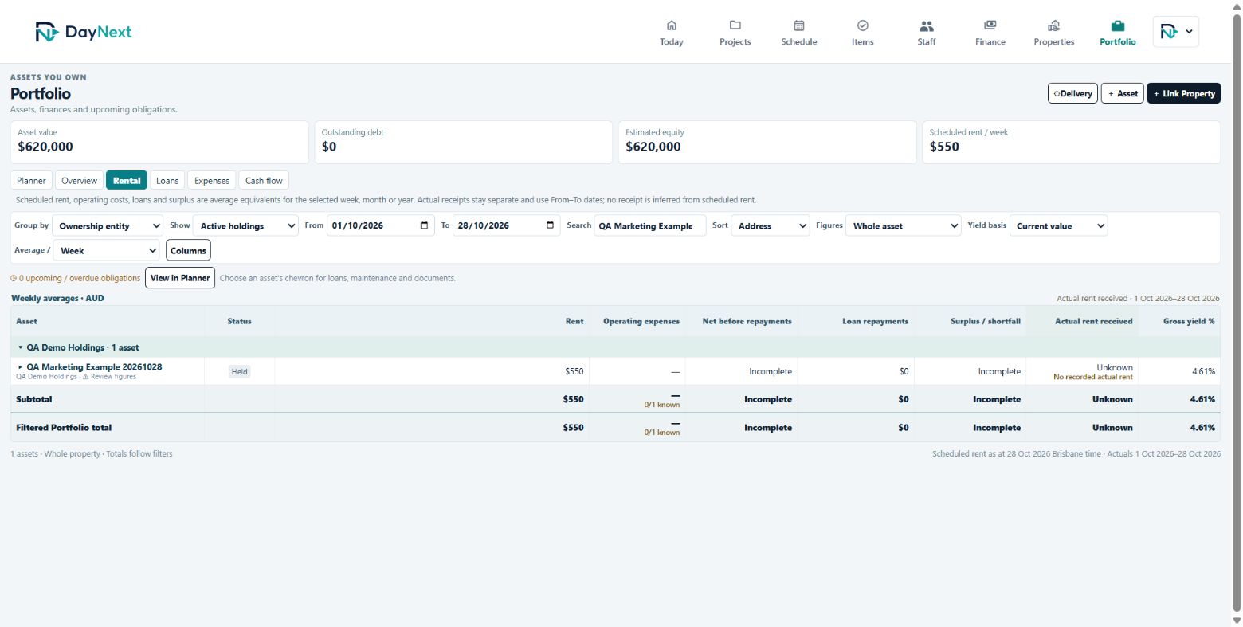Open the Properties house icon
Screen dimensions: 1243x627
coord(1053,25)
